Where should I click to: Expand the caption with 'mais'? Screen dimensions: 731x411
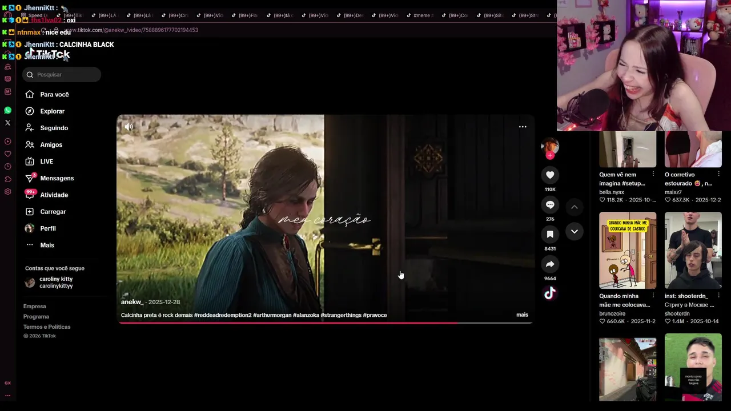(x=522, y=315)
